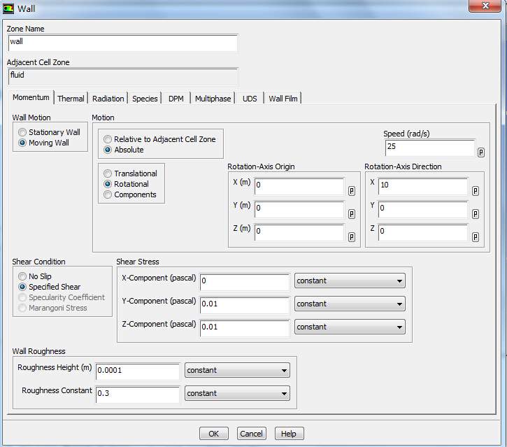The height and width of the screenshot is (447, 507).
Task: Open the Wall Film tab
Action: pos(283,99)
